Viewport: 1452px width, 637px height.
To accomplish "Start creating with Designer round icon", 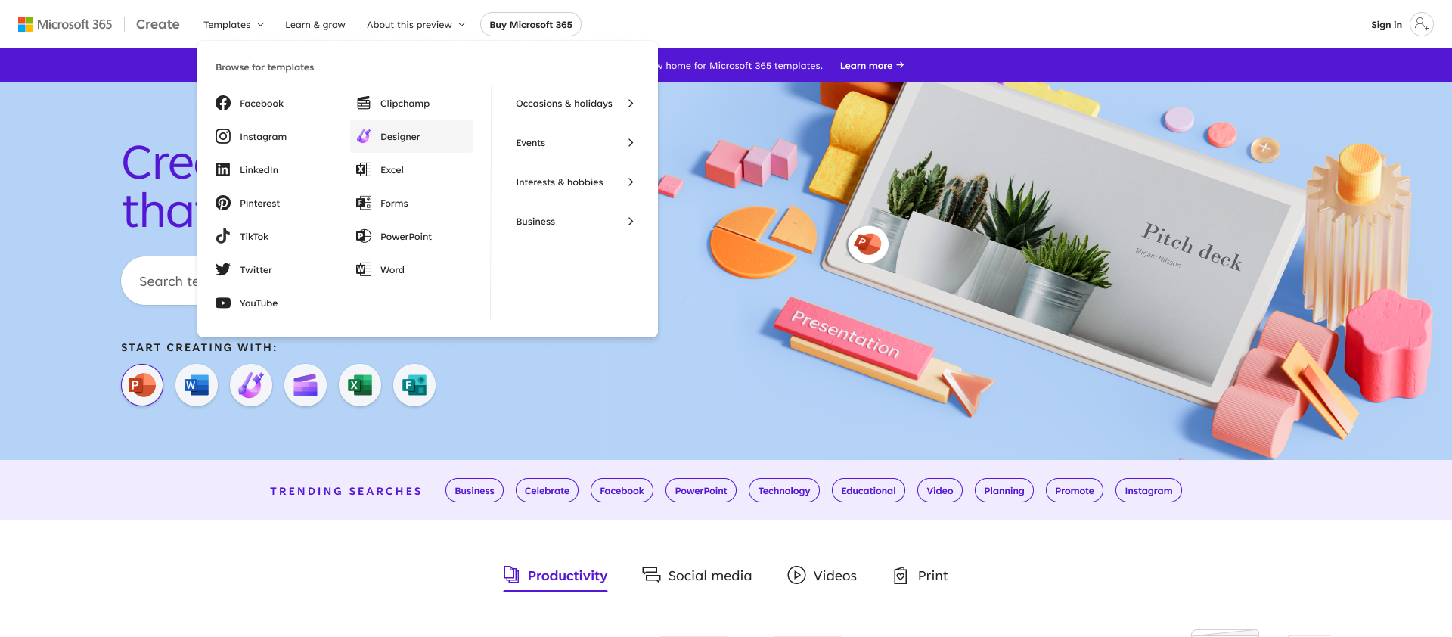I will point(251,385).
